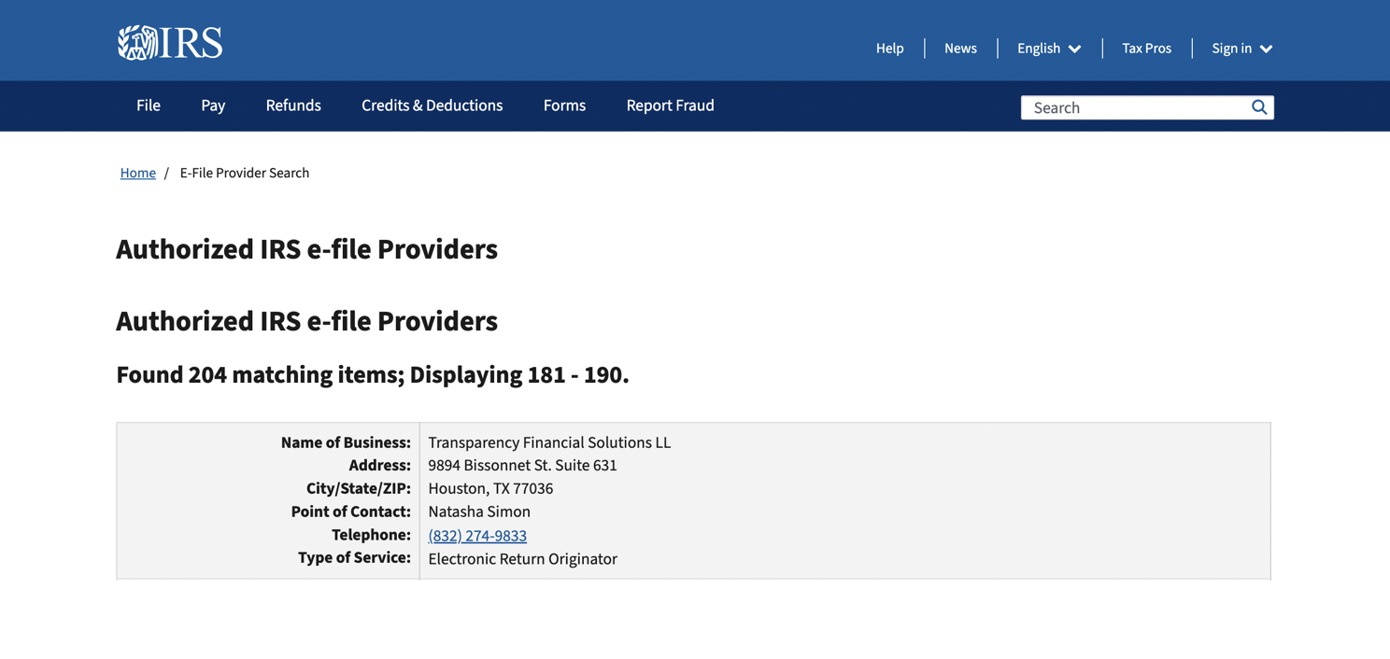1390x659 pixels.
Task: Select Report Fraud in navigation
Action: (670, 105)
